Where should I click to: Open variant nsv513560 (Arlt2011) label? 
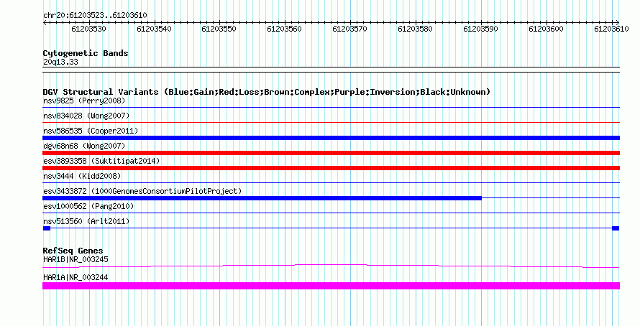86,221
